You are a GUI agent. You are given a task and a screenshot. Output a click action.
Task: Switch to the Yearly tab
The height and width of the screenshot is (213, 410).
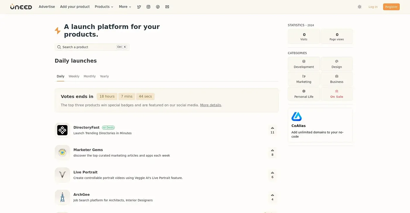tap(104, 76)
